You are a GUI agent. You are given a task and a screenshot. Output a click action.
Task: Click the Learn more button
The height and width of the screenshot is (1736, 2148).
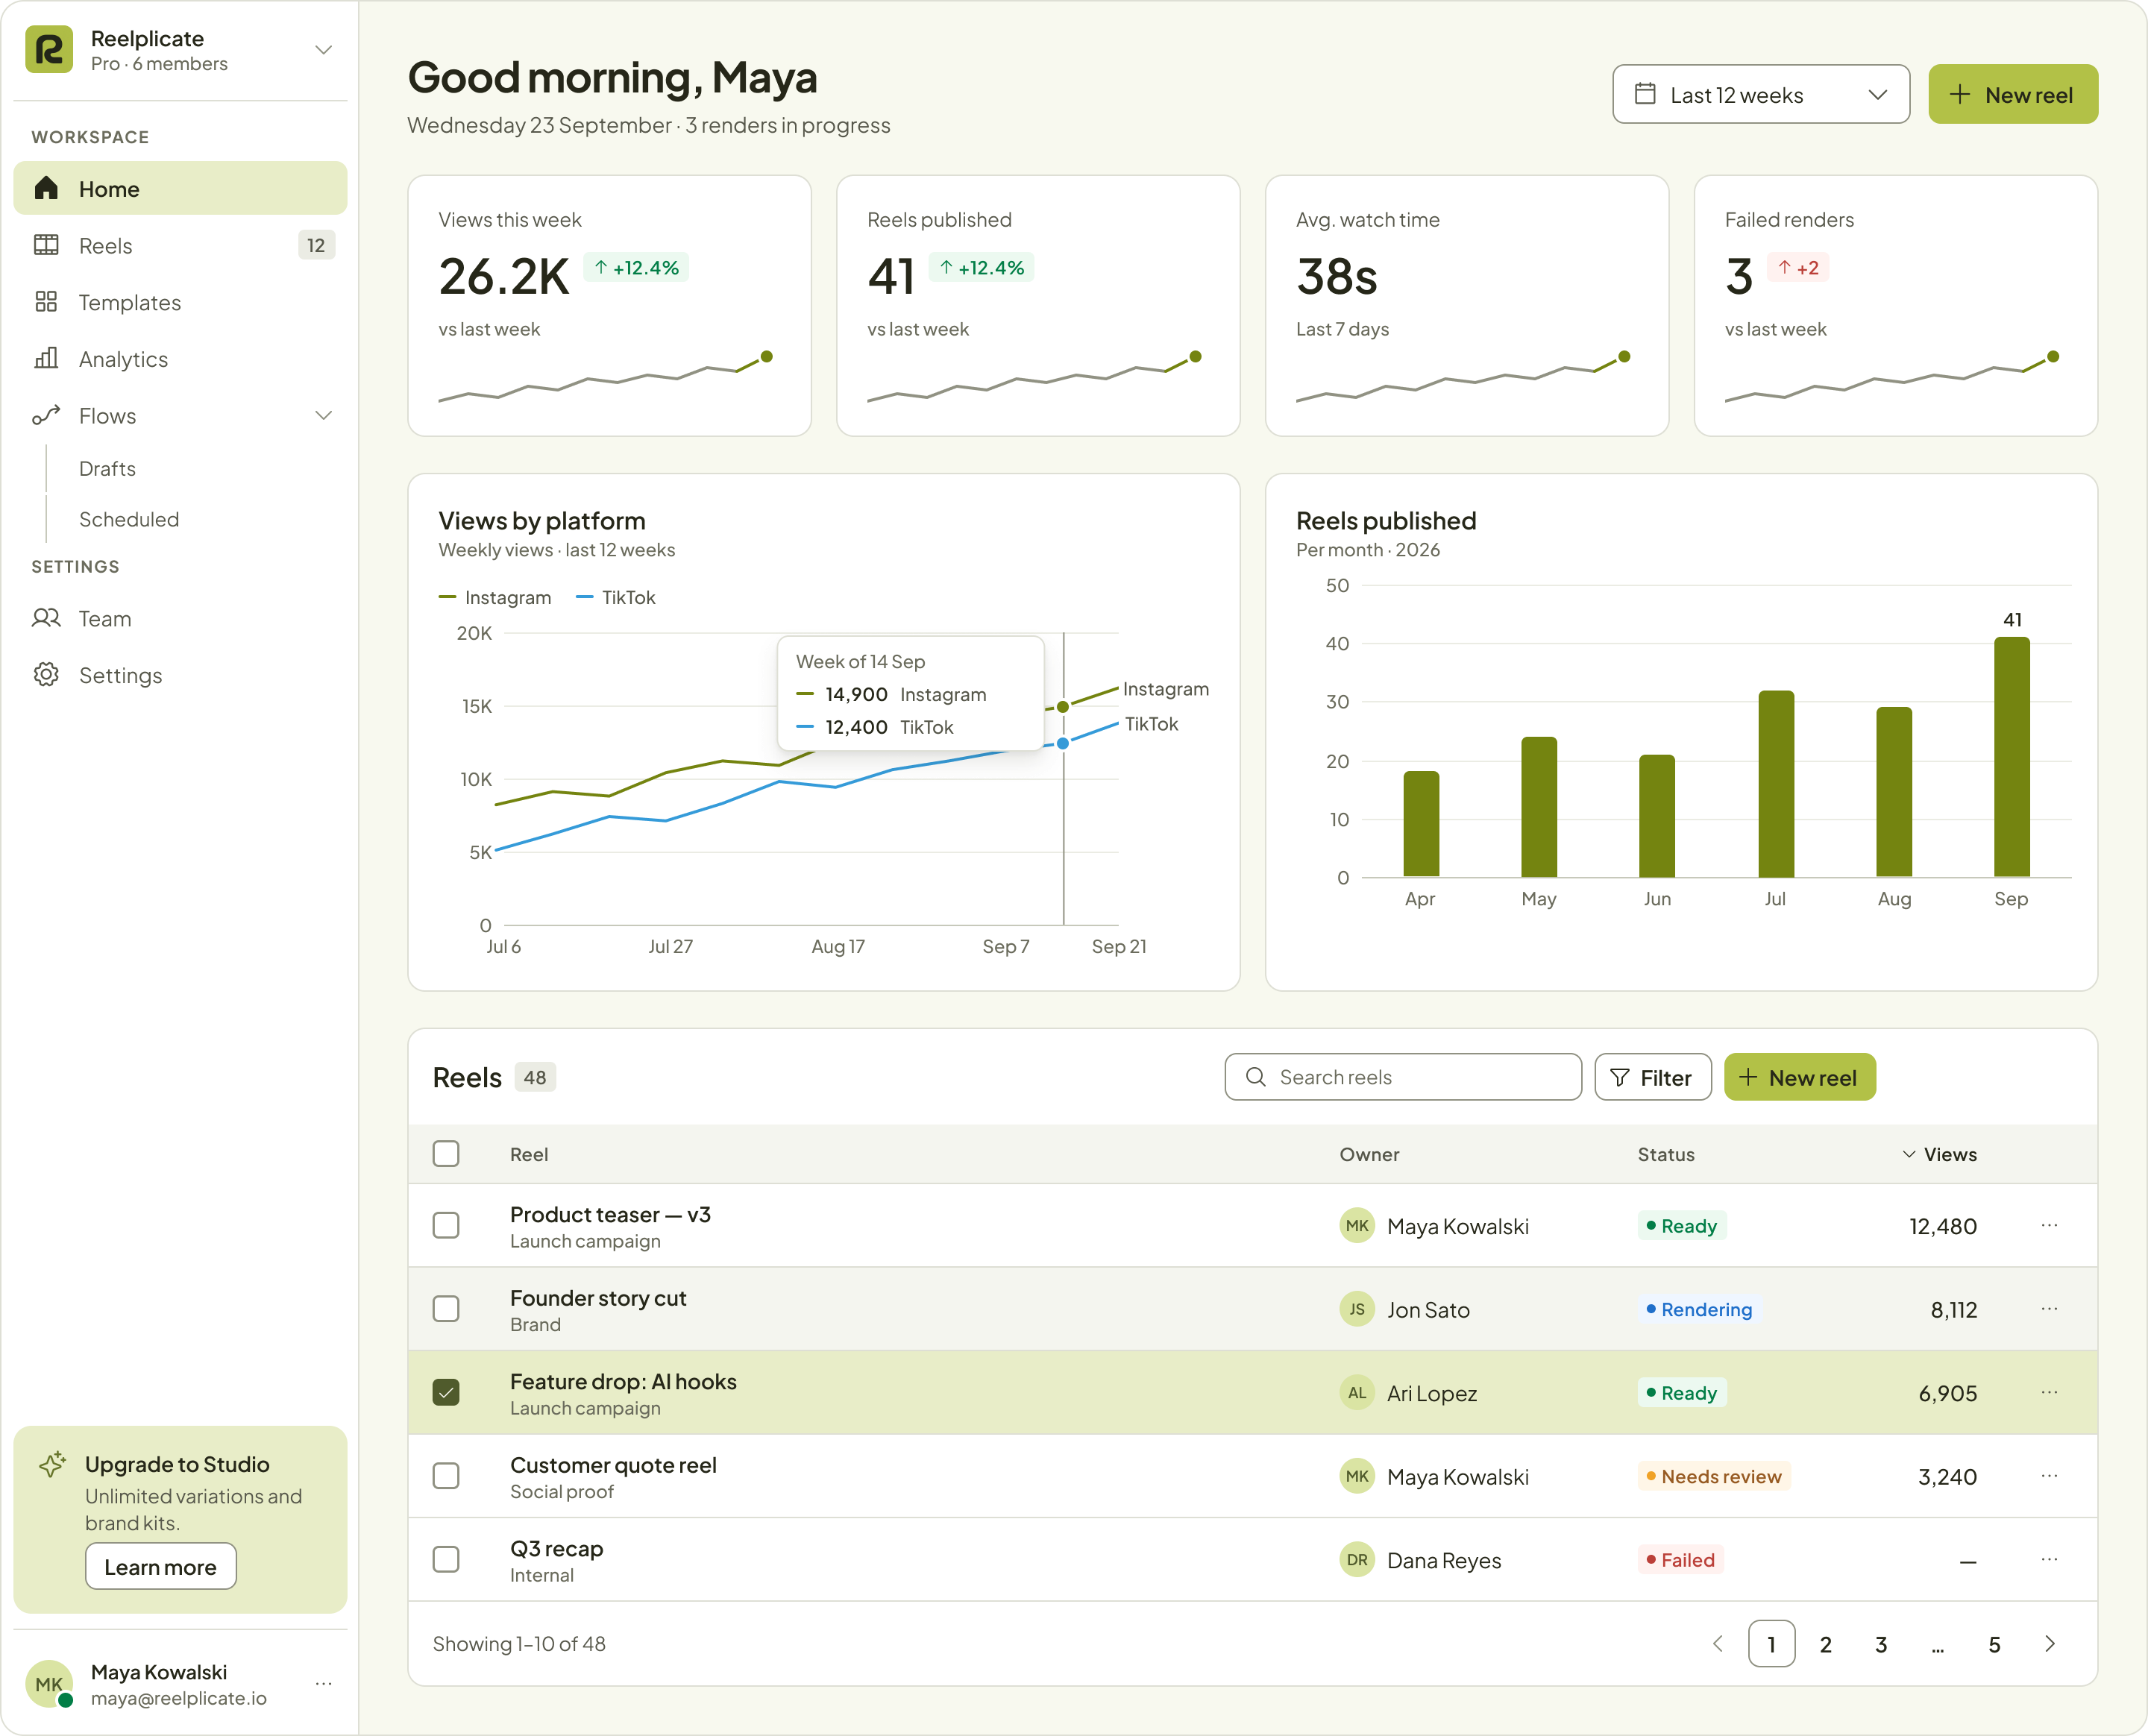coord(161,1566)
